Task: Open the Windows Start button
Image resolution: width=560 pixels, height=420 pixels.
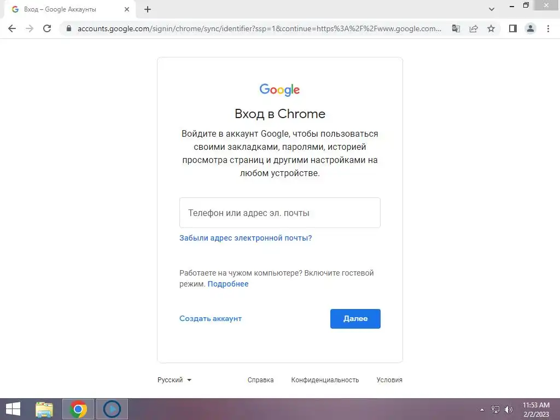Action: point(13,409)
